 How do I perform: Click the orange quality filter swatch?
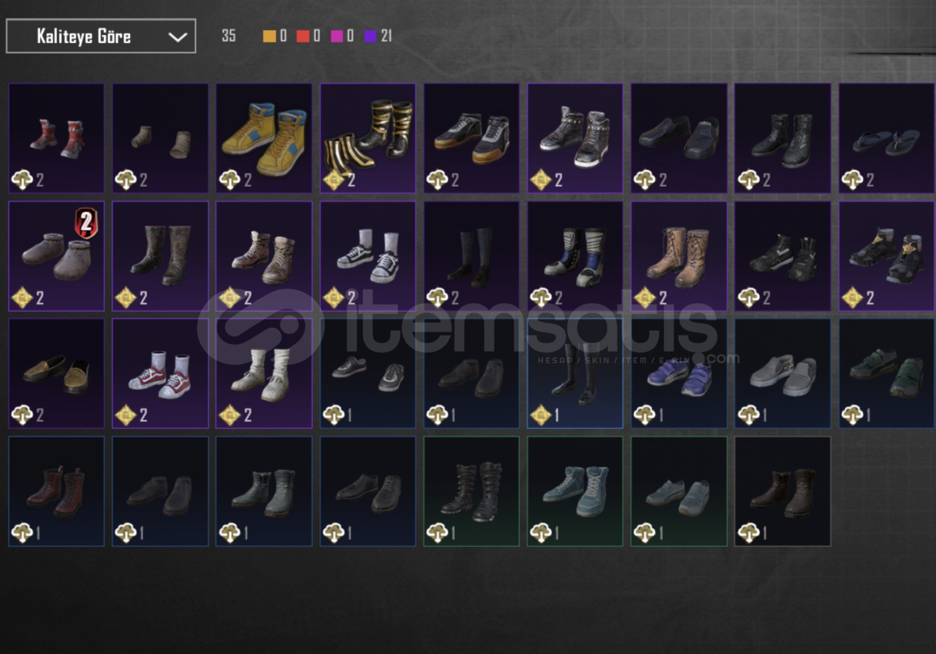click(x=269, y=36)
